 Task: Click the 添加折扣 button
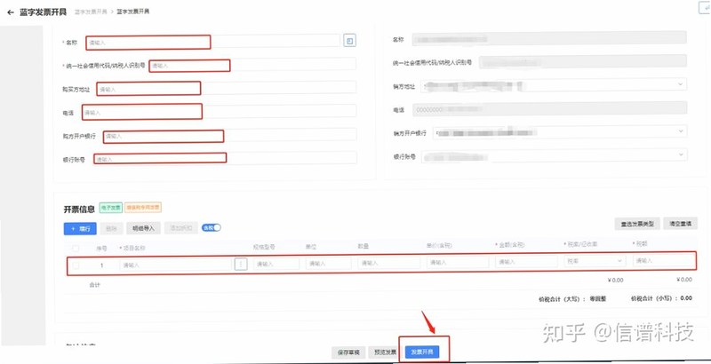[x=181, y=228]
